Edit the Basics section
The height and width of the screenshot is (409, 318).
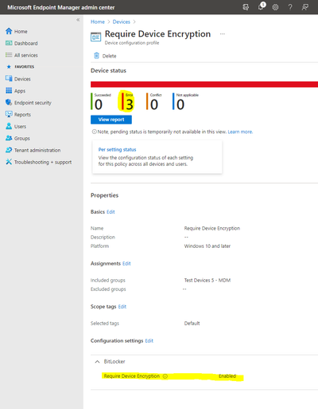111,212
